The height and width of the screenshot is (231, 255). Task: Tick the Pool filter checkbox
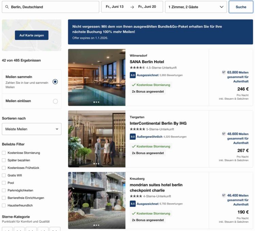point(4,183)
